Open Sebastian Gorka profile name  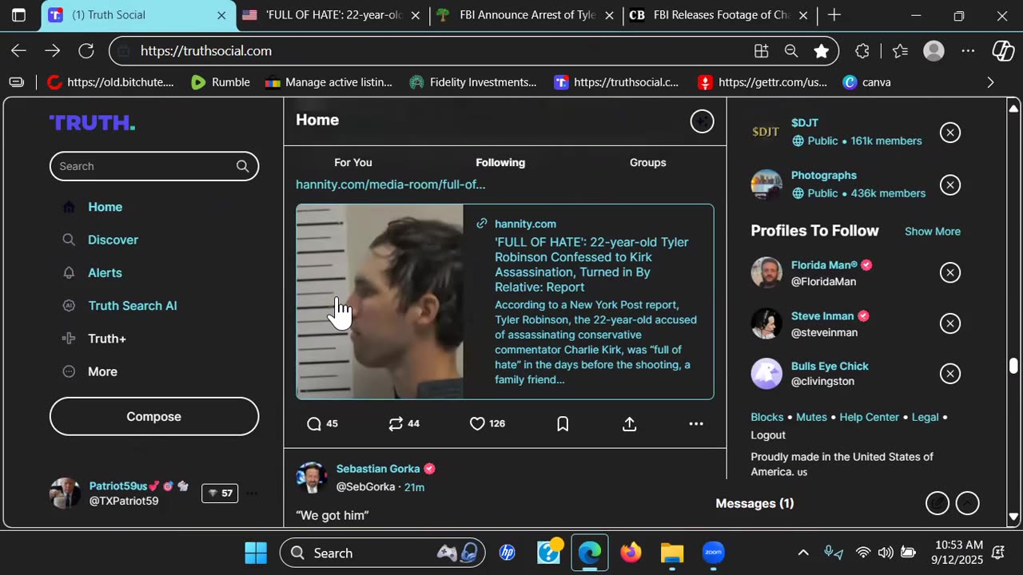click(378, 469)
